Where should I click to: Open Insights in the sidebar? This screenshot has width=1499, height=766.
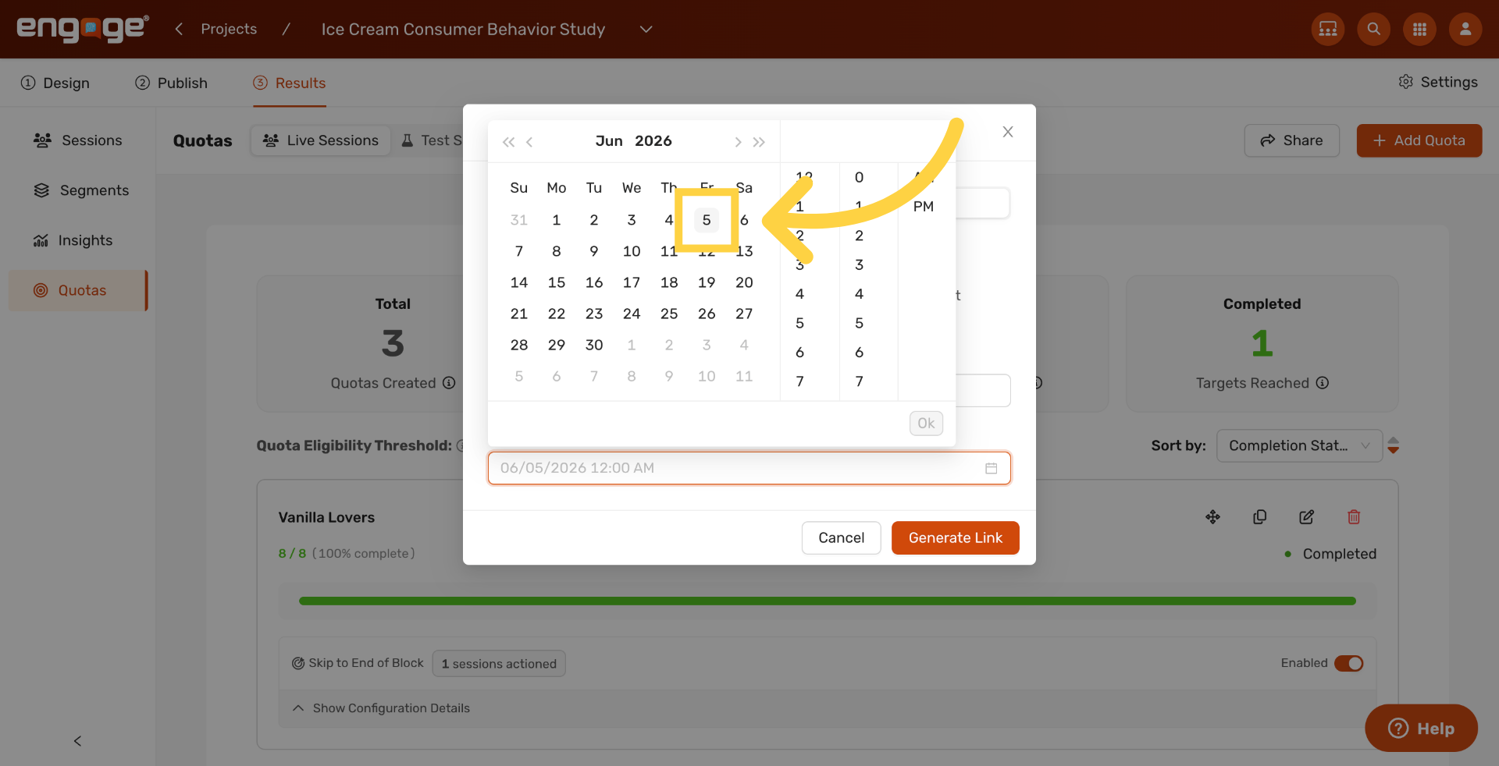(73, 240)
